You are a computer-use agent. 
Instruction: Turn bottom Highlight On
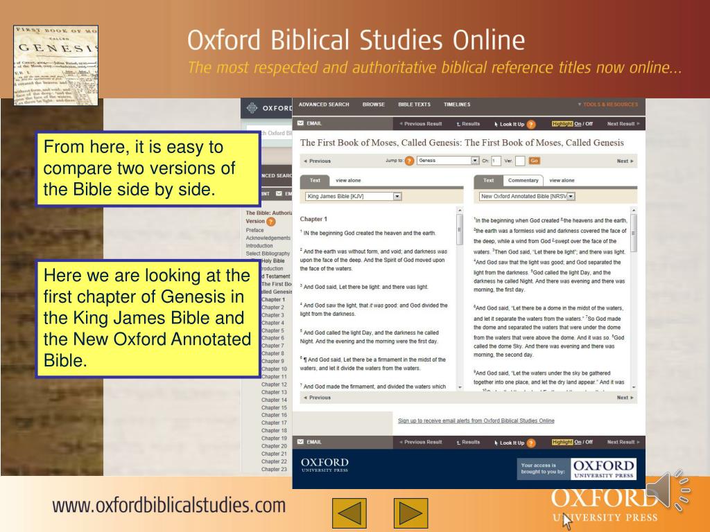click(578, 442)
